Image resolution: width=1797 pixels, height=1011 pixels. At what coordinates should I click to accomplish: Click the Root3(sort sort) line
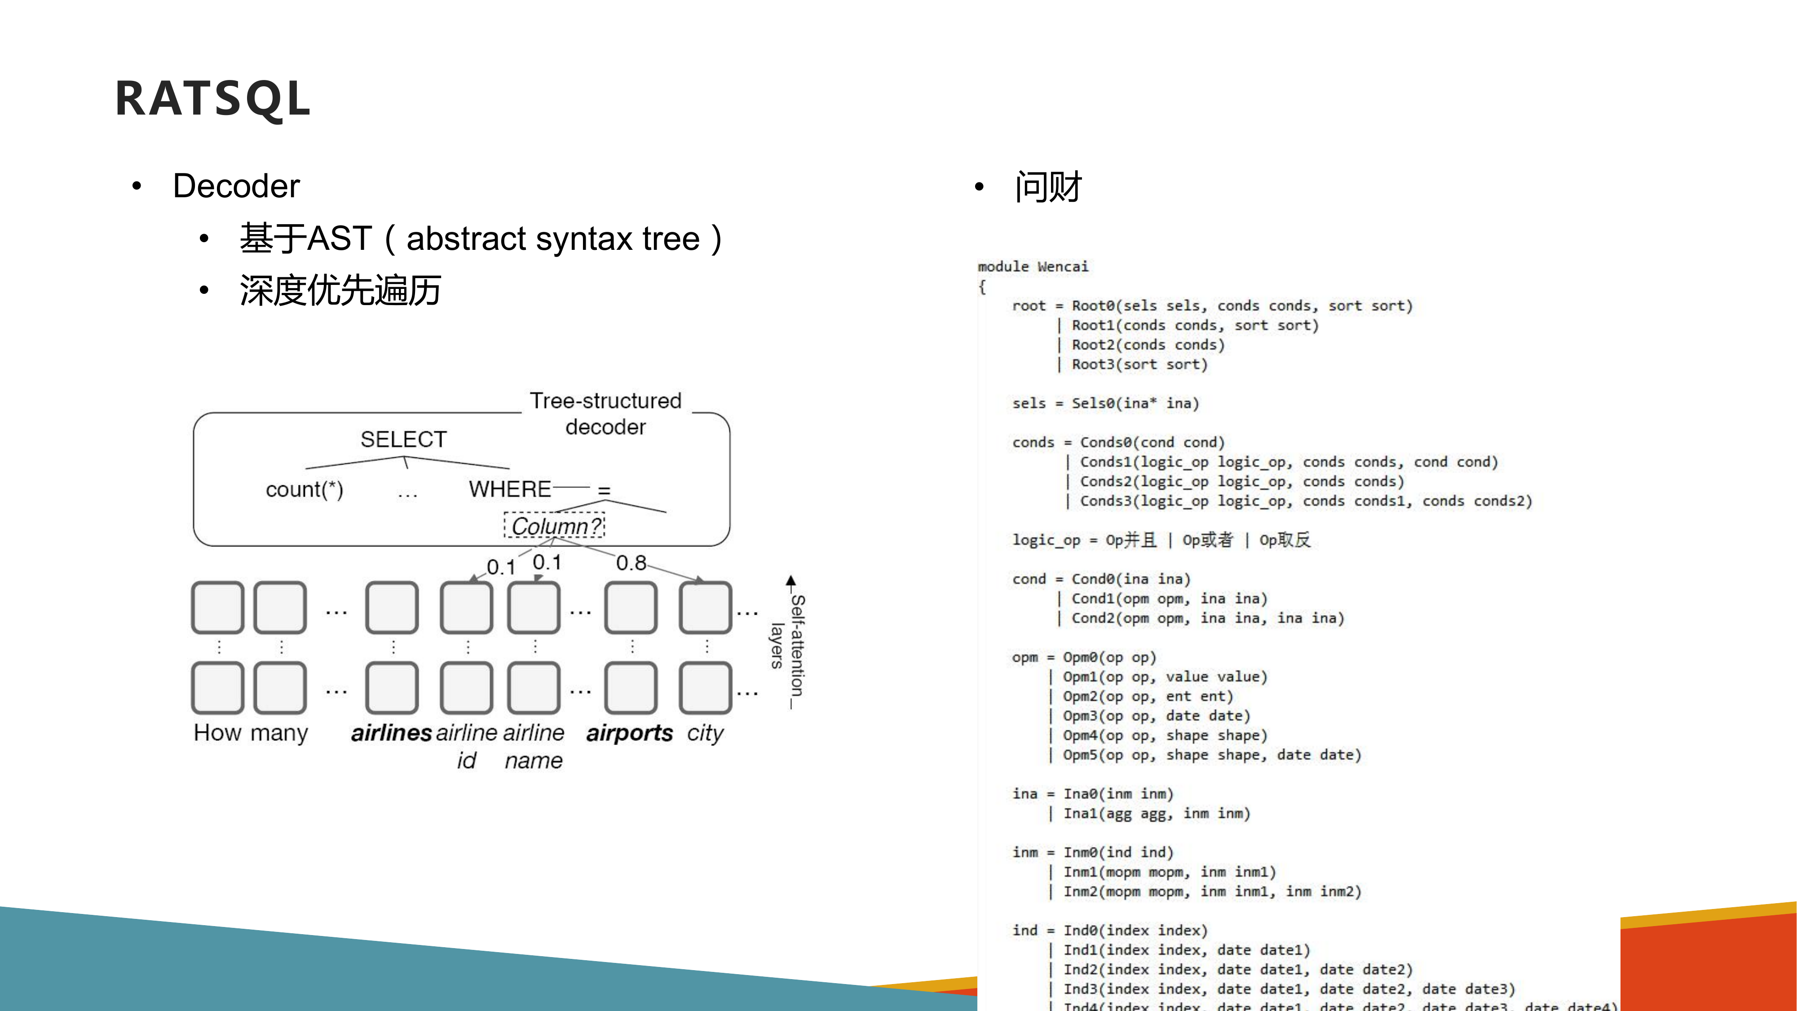[x=1132, y=364]
